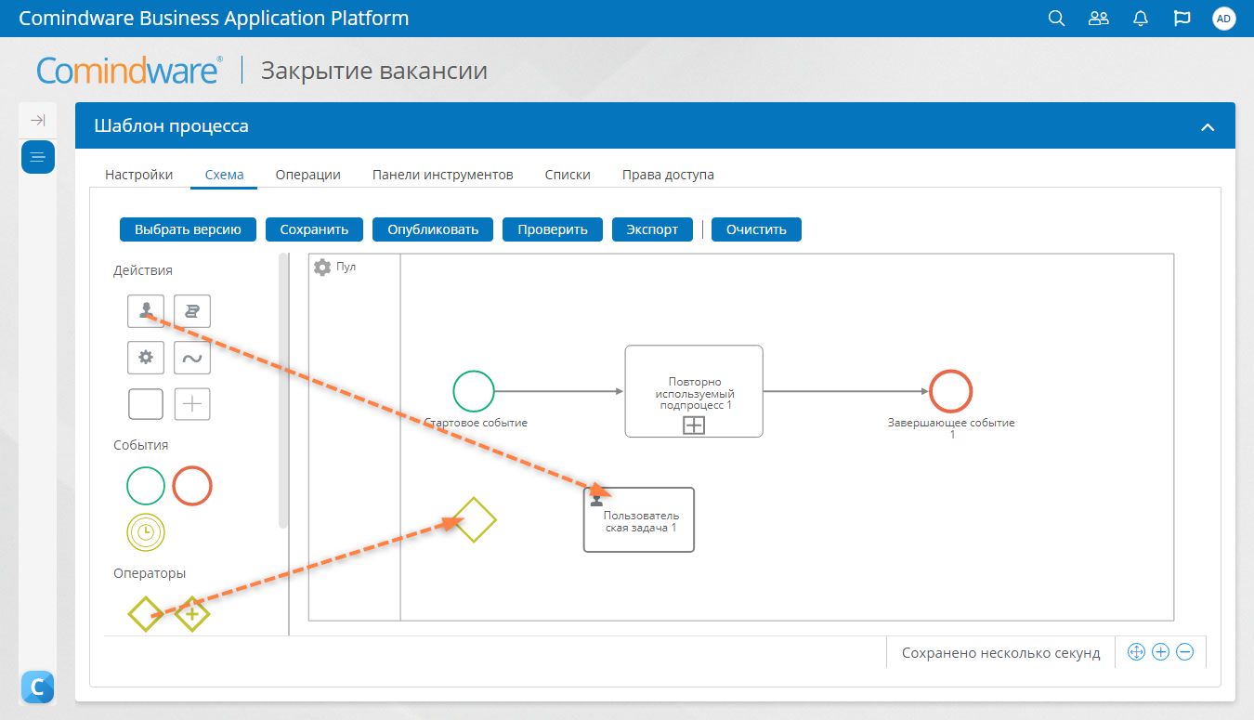Click the Сохранить button
The width and height of the screenshot is (1254, 720).
pos(314,229)
